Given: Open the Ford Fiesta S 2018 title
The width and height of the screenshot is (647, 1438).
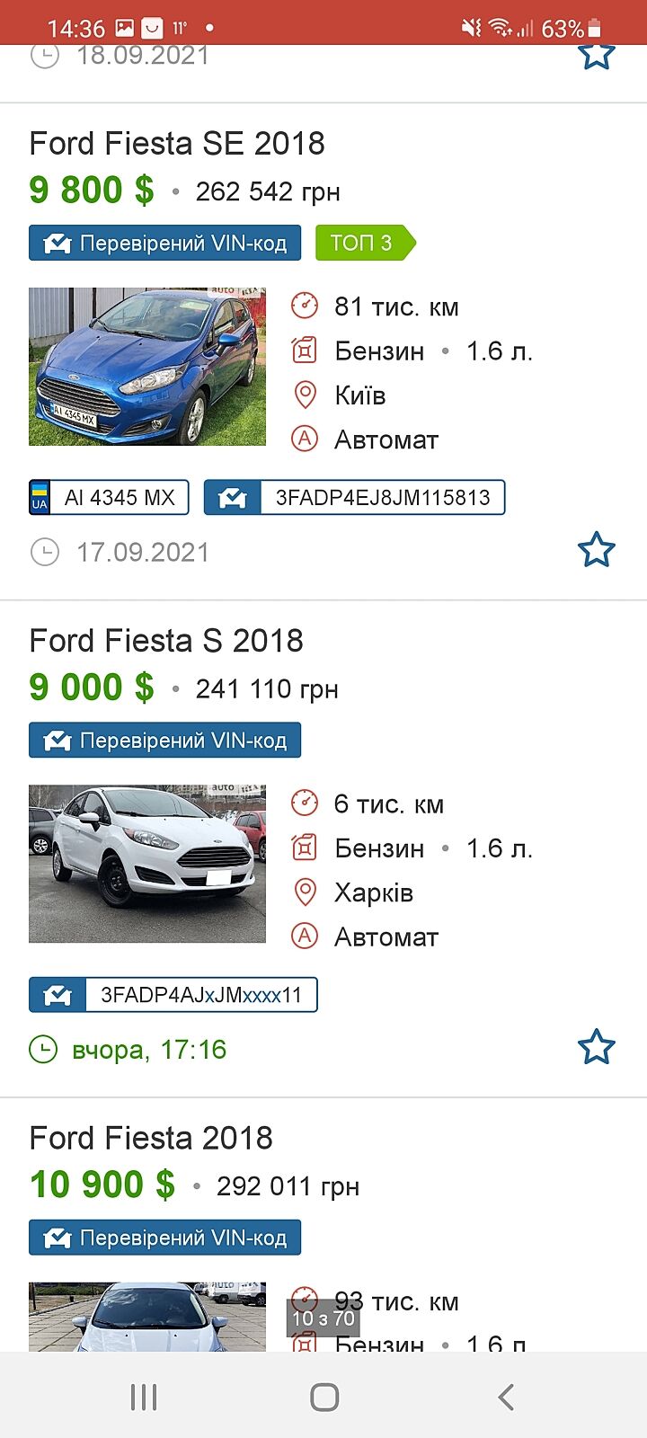Looking at the screenshot, I should 166,641.
